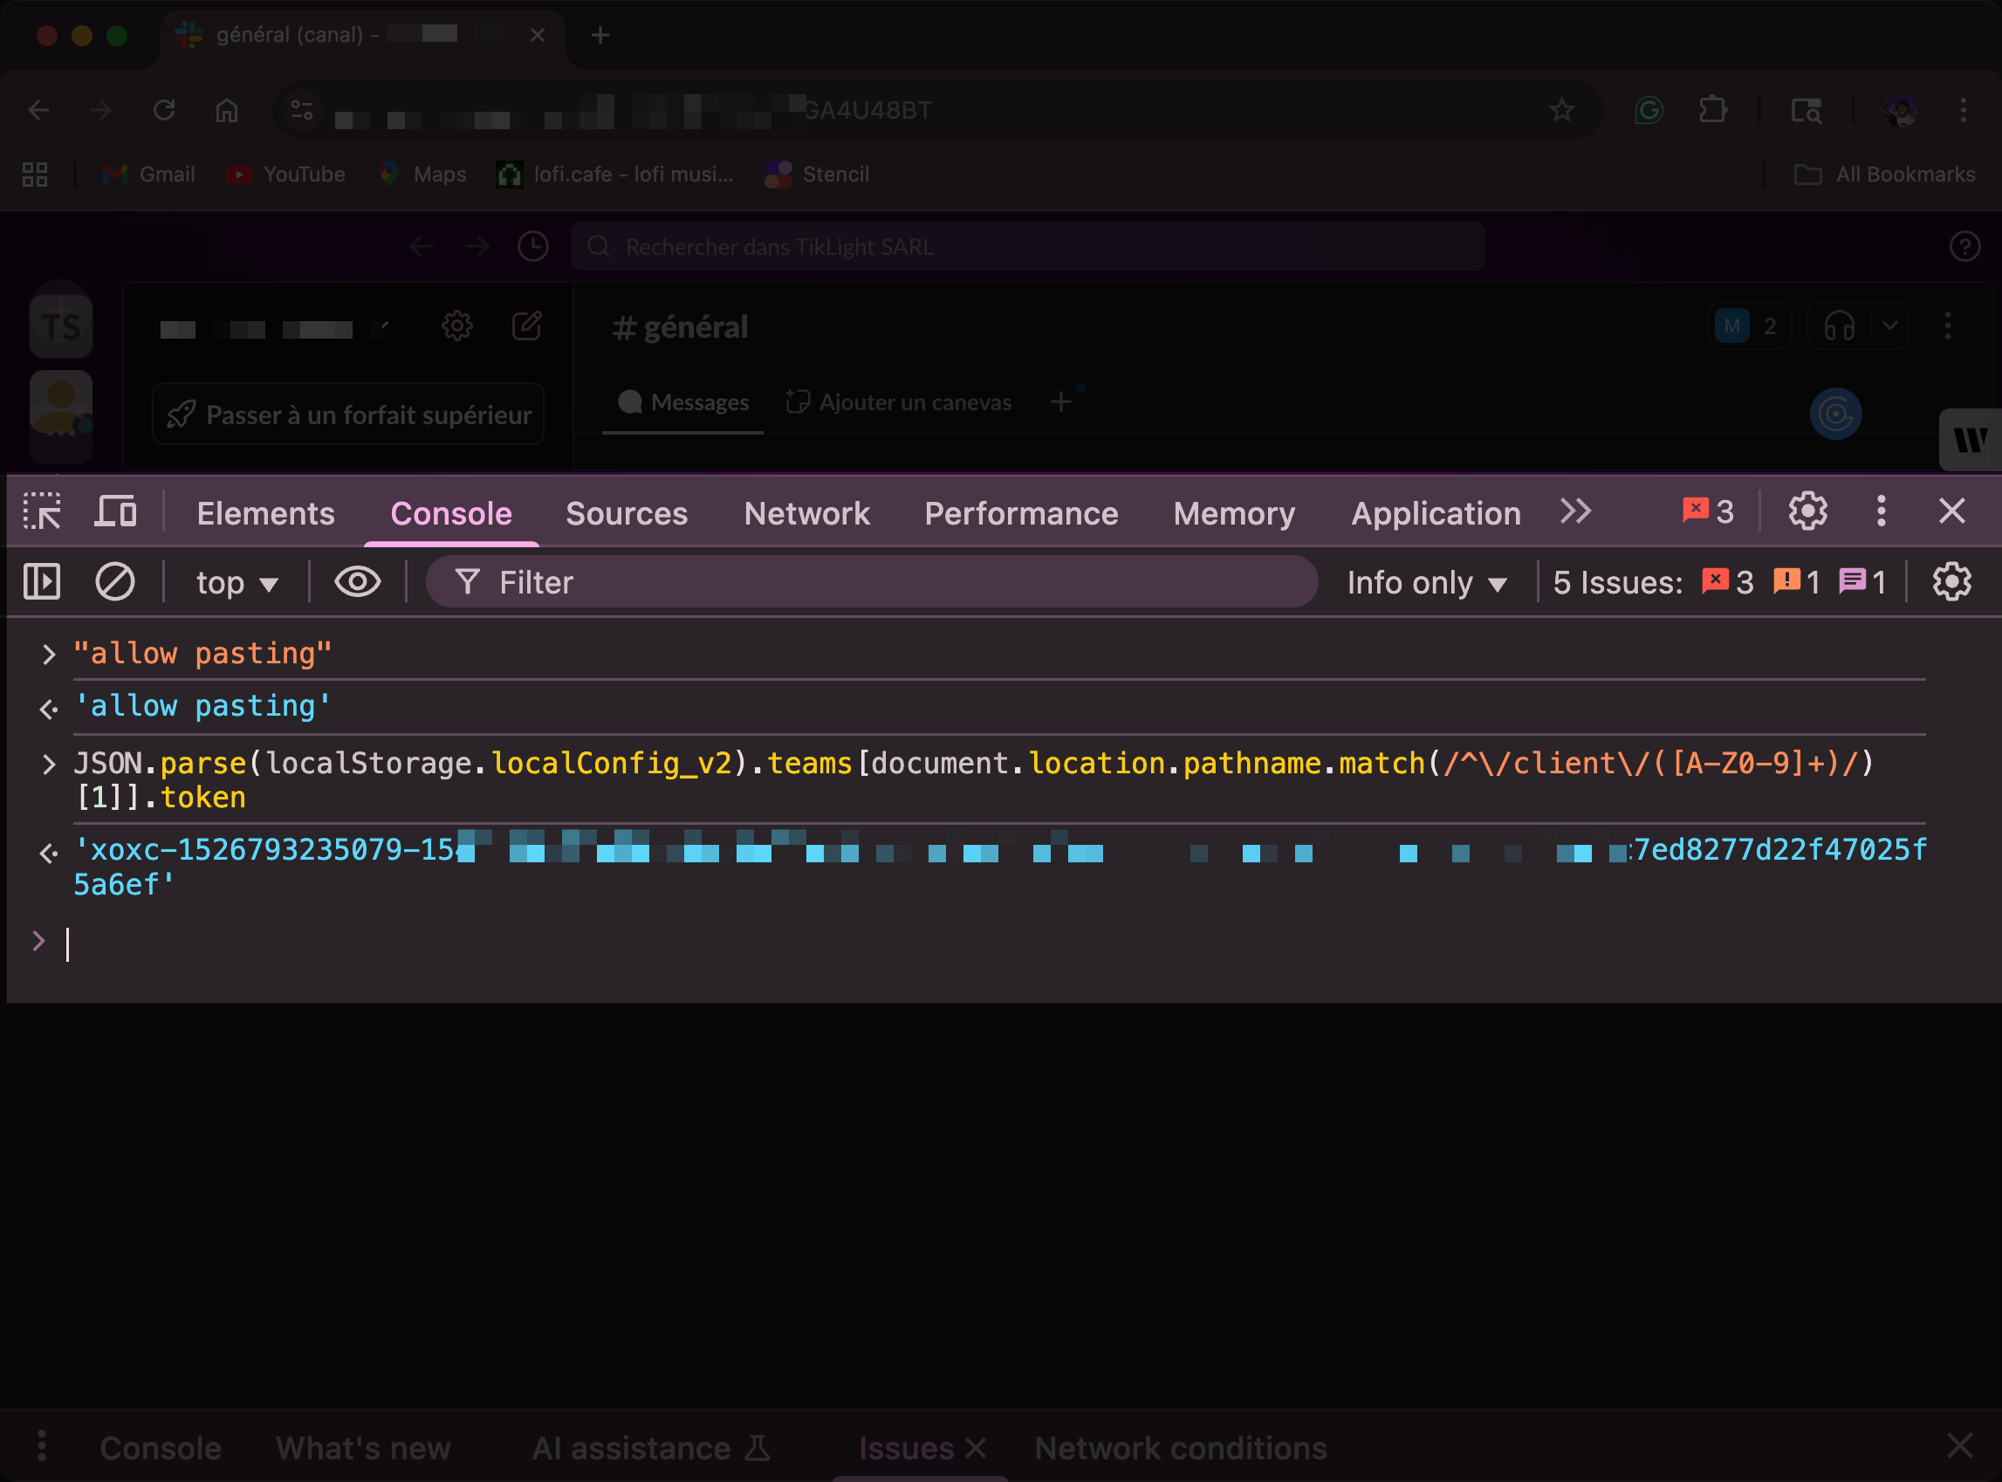Toggle the device emulation toolbar
2002x1482 pixels.
click(116, 511)
